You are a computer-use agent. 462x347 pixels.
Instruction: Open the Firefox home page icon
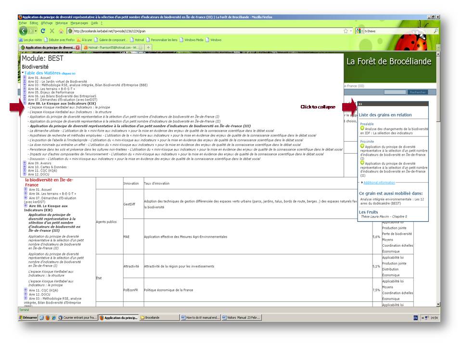[x=61, y=31]
